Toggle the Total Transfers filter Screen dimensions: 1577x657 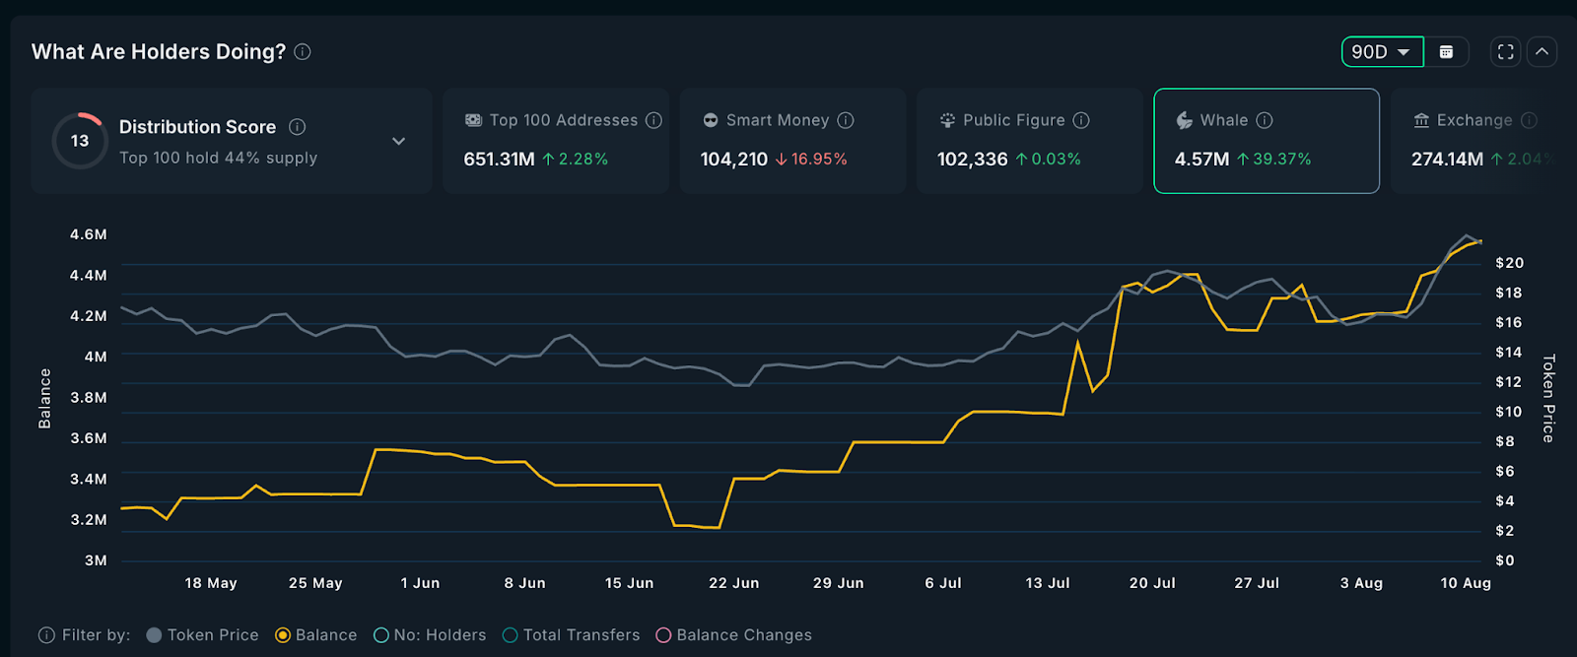(x=571, y=635)
